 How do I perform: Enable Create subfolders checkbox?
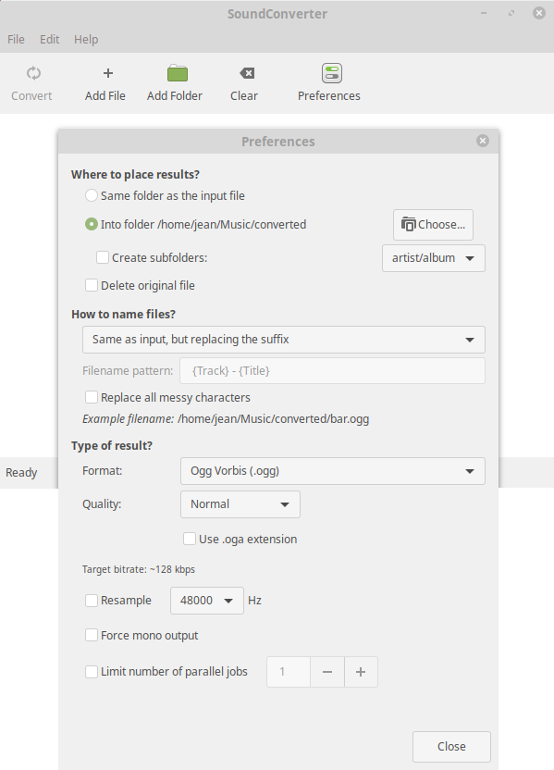pos(103,257)
